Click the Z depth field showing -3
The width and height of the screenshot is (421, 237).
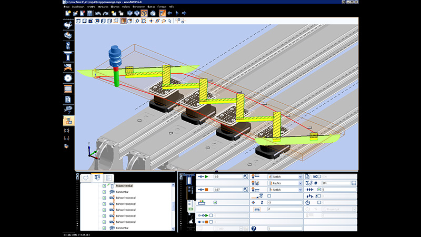(x=285, y=202)
